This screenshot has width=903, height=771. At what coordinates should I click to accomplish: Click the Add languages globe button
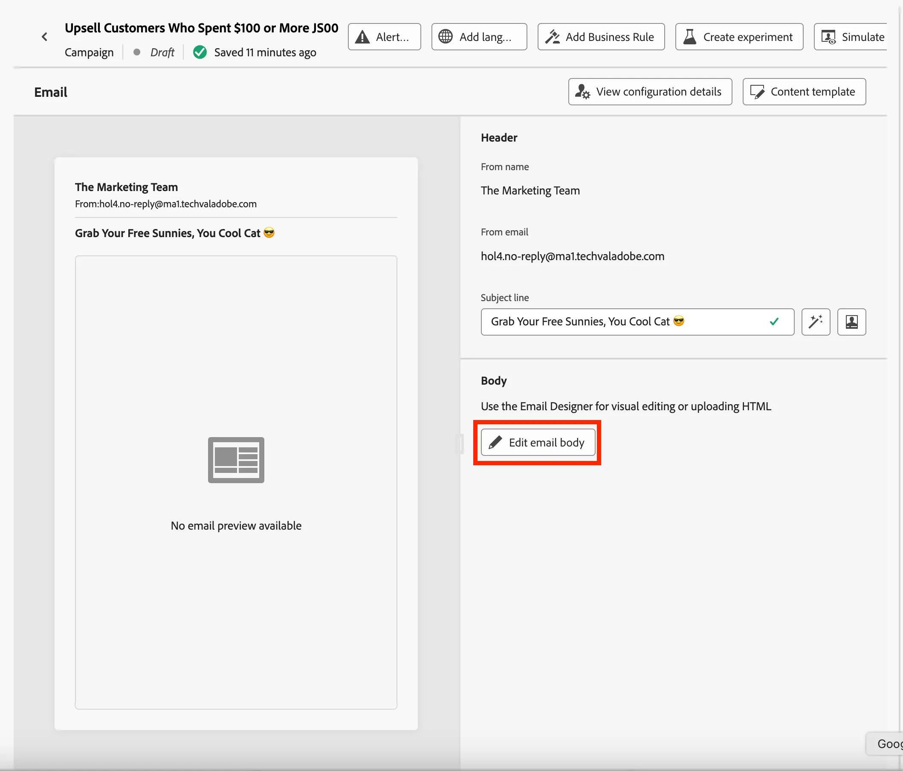(x=479, y=37)
